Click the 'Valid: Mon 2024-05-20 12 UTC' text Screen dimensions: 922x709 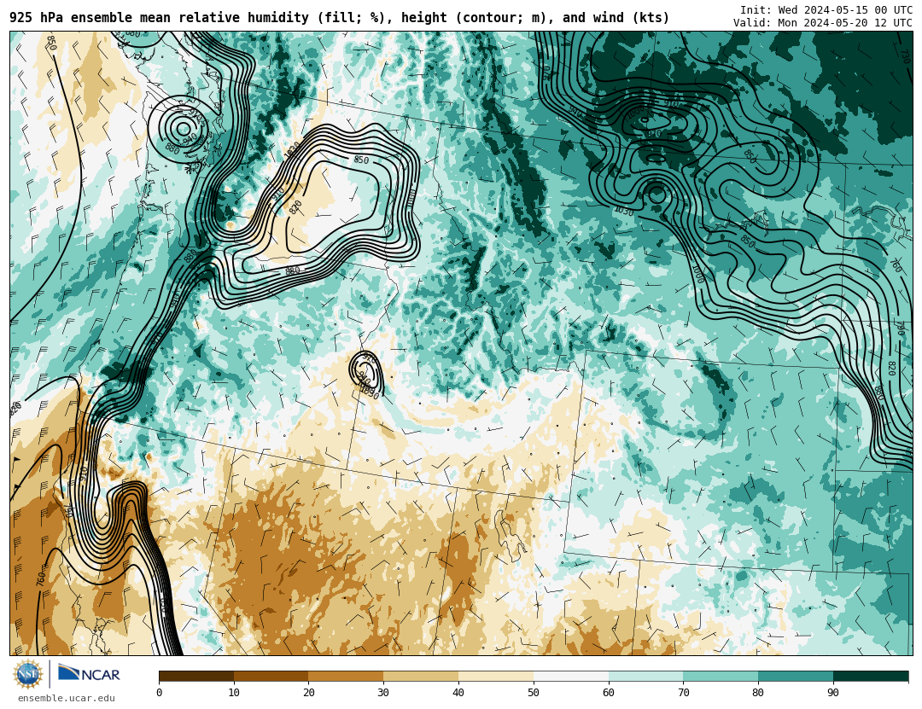tap(823, 22)
